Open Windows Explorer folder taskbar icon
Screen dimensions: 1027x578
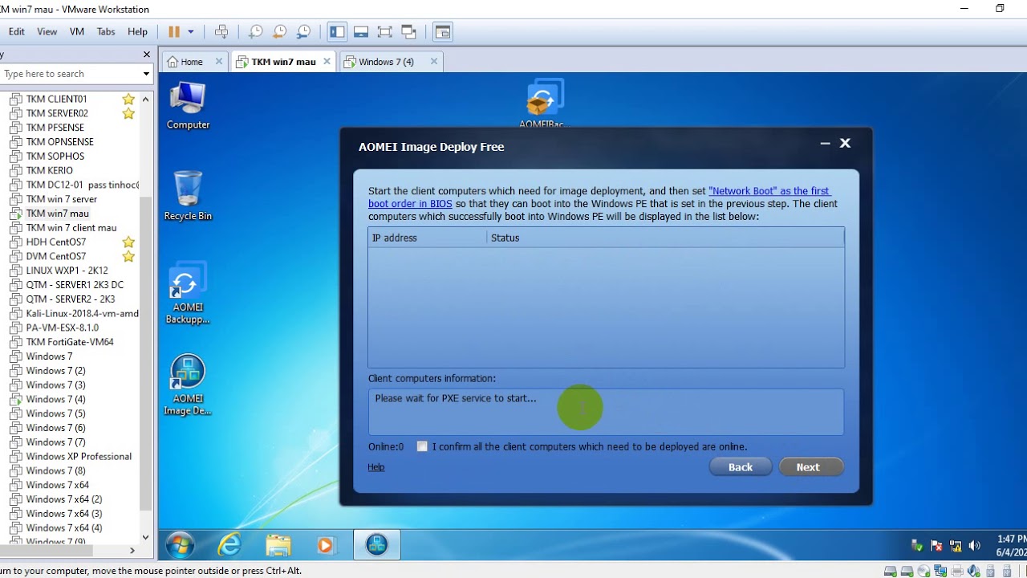point(278,545)
